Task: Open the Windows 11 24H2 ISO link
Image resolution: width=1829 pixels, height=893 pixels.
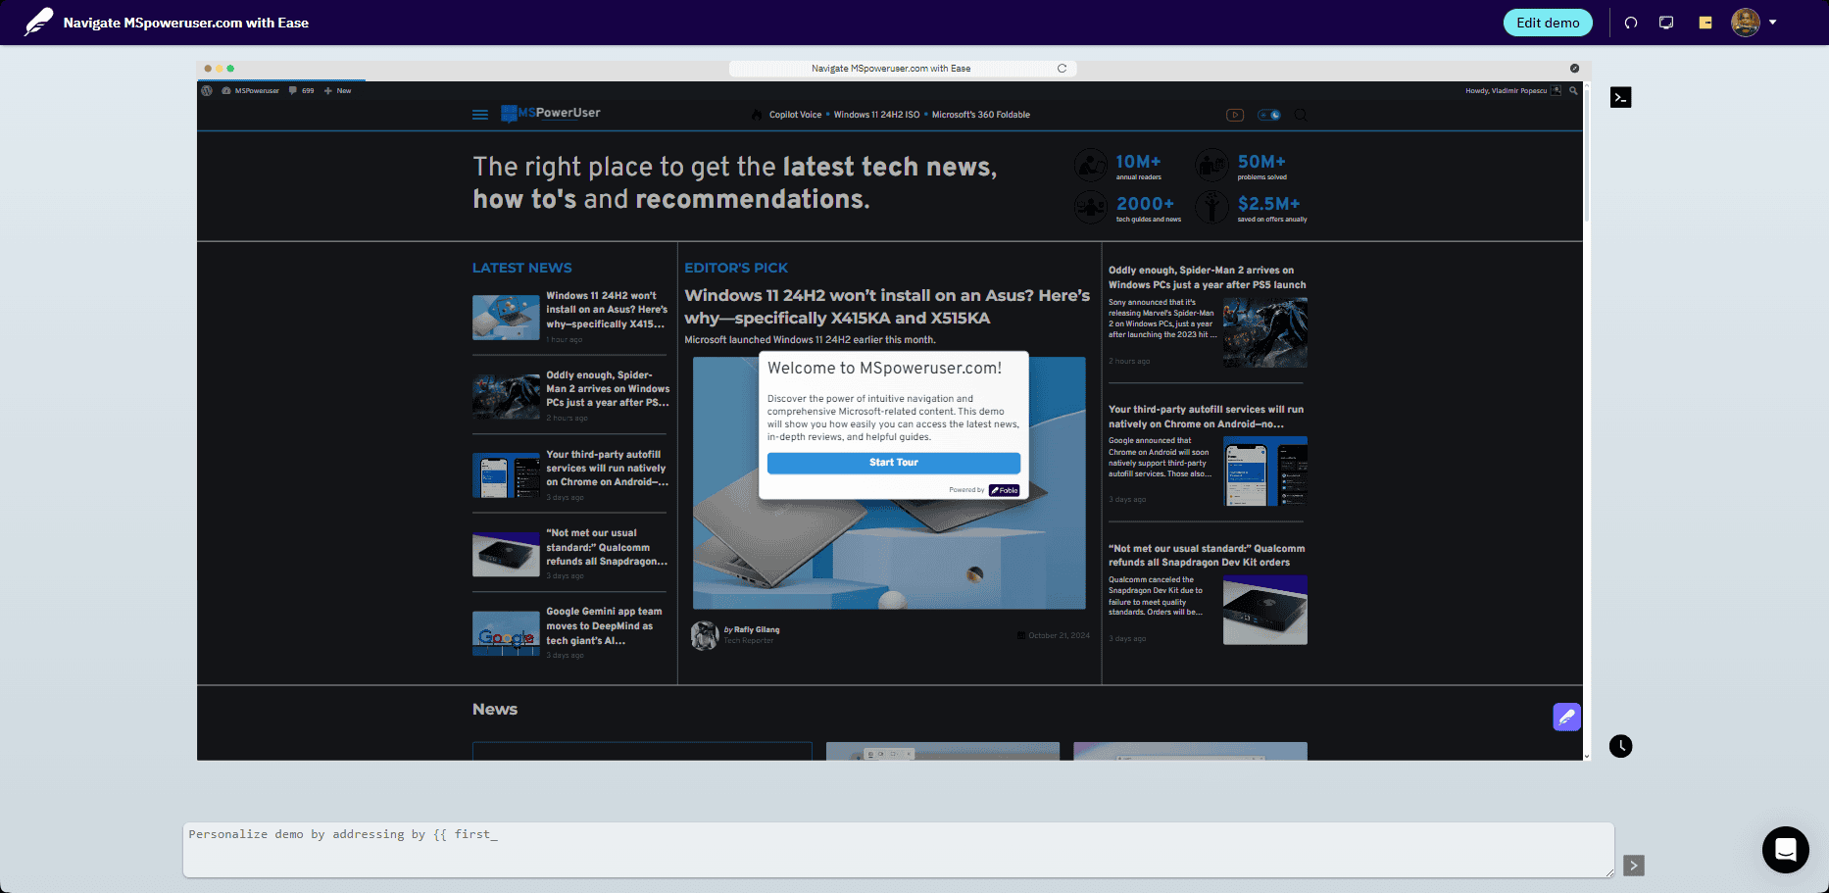Action: coord(876,115)
